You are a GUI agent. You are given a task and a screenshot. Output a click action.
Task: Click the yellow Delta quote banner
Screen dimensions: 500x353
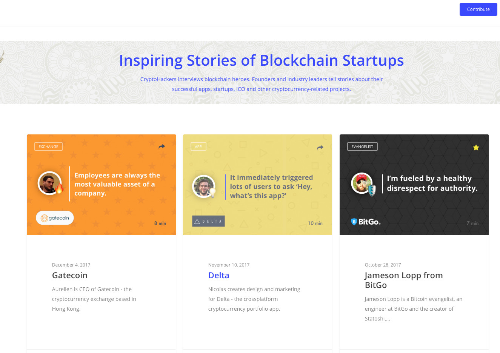[257, 185]
